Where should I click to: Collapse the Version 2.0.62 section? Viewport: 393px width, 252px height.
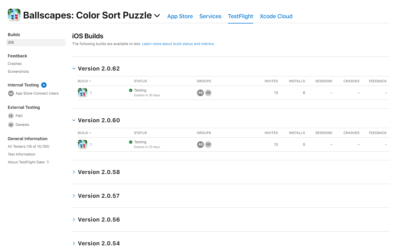click(74, 68)
